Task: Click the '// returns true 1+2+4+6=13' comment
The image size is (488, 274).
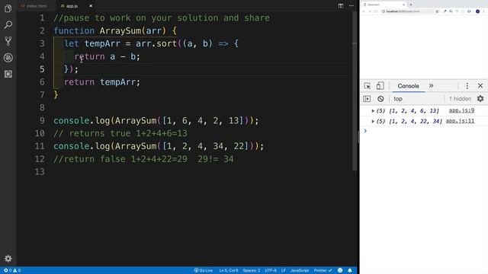Action: click(x=120, y=133)
